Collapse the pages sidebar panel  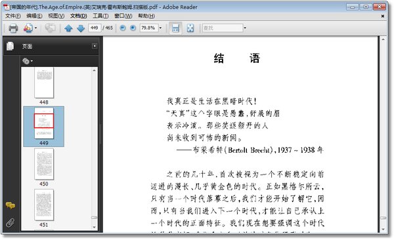(x=95, y=46)
